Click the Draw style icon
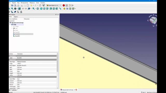This screenshot has width=166, height=93. pos(15,9)
